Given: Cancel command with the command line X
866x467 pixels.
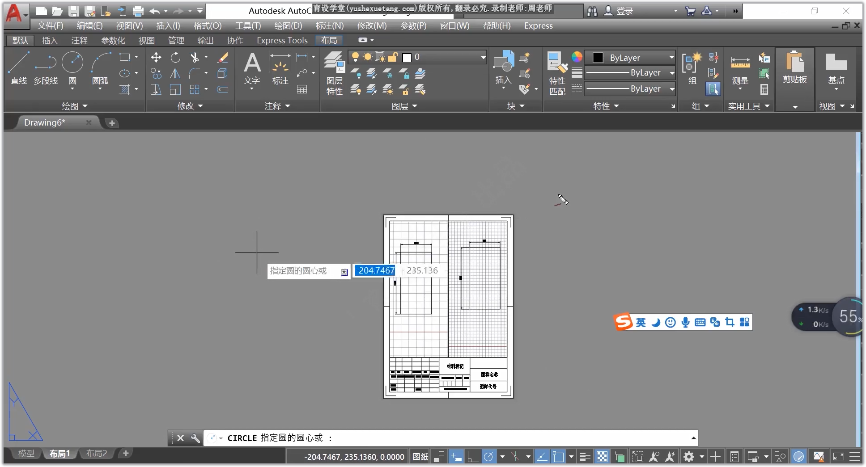Looking at the screenshot, I should coord(180,438).
